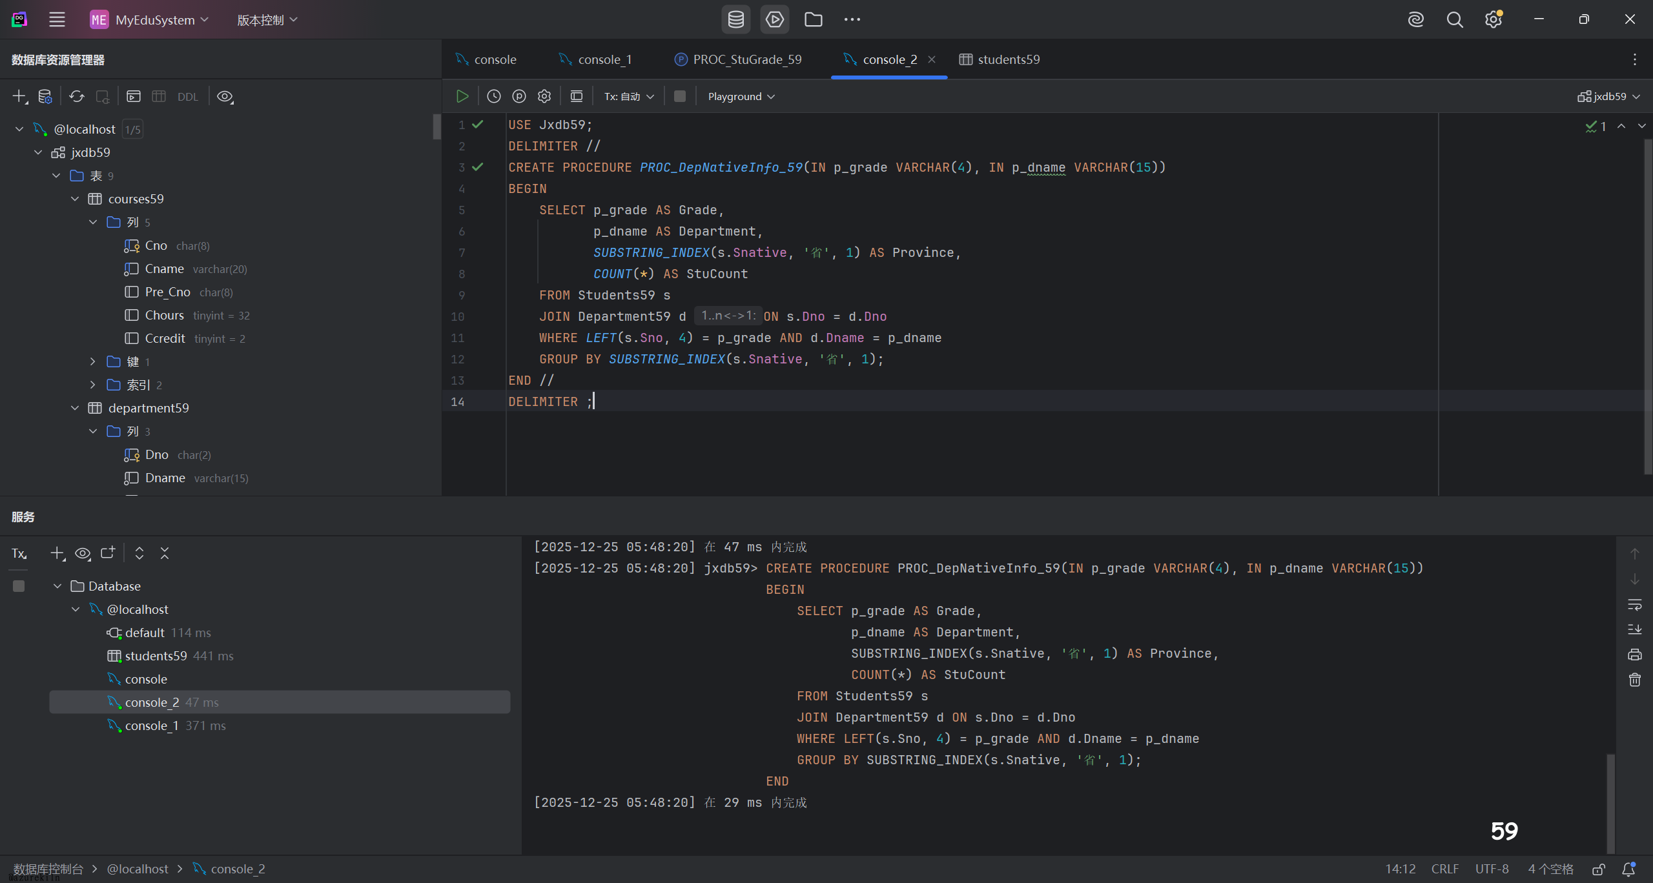Screen dimensions: 1653x883
Task: Run the query with the green Execute button
Action: 462,96
